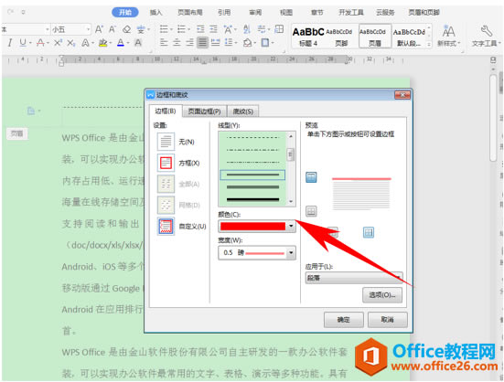Viewport: 504px width, 382px height.
Task: Open the font size 小五 dropdown
Action: coord(88,29)
